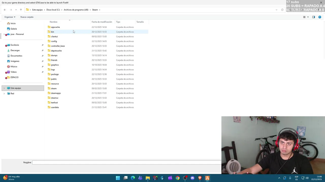The height and width of the screenshot is (182, 325).
Task: Select Galería in the navigation pane
Action: click(13, 29)
